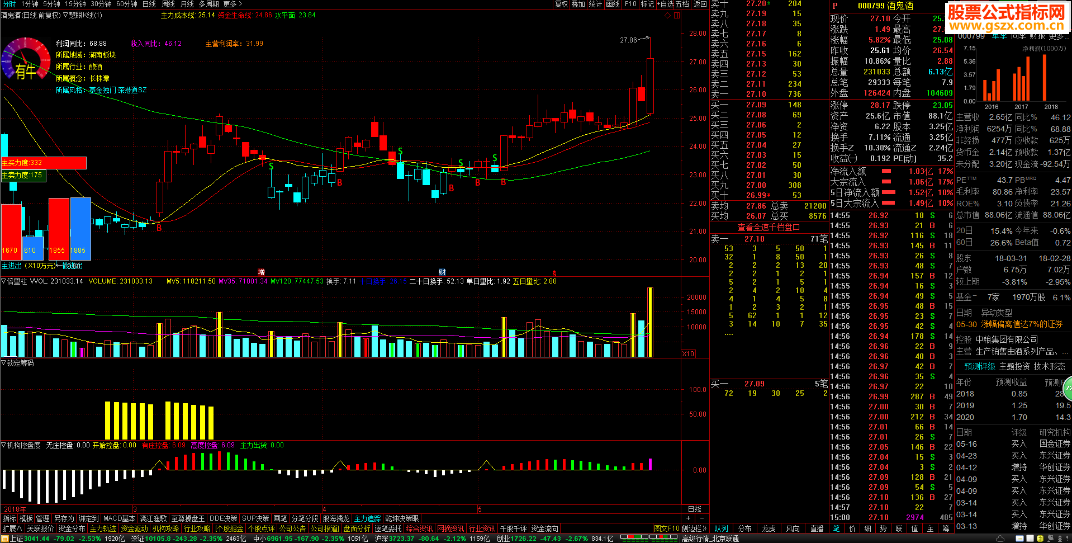Click the 标记 mark toolbar button
This screenshot has width=1072, height=543.
click(647, 4)
